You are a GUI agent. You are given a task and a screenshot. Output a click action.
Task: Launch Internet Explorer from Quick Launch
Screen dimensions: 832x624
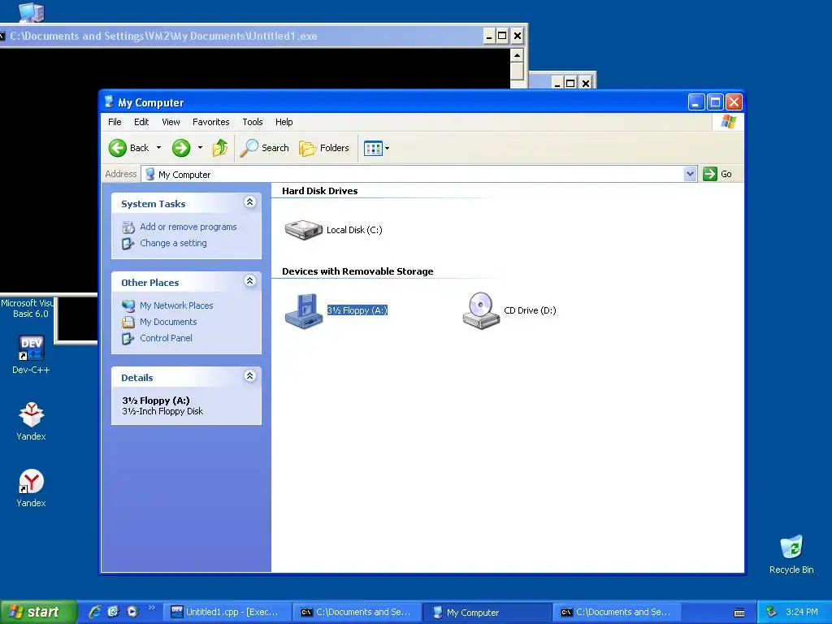95,612
